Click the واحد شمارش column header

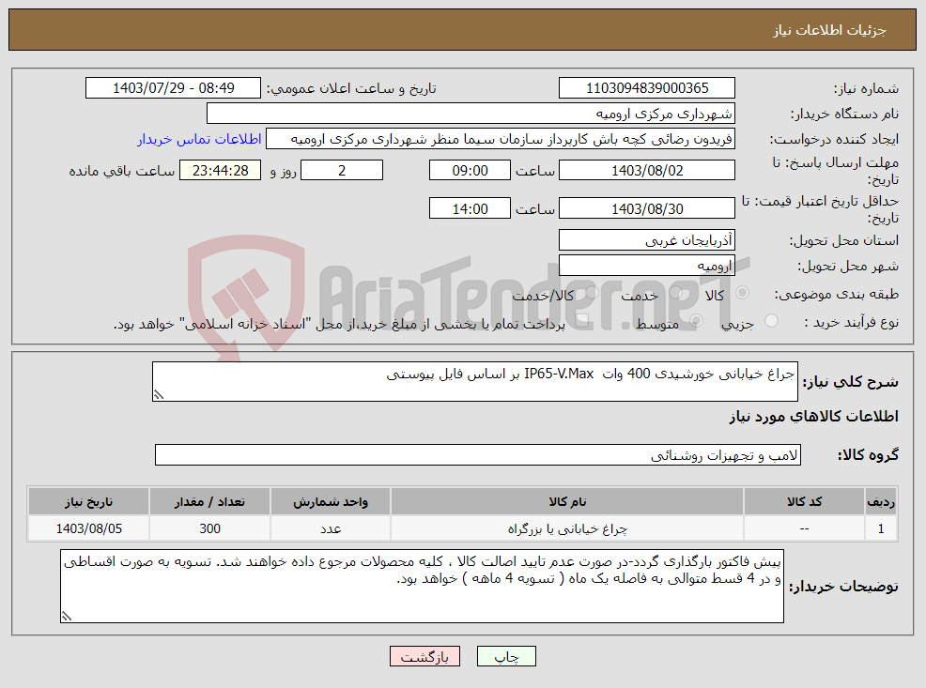pyautogui.click(x=331, y=501)
